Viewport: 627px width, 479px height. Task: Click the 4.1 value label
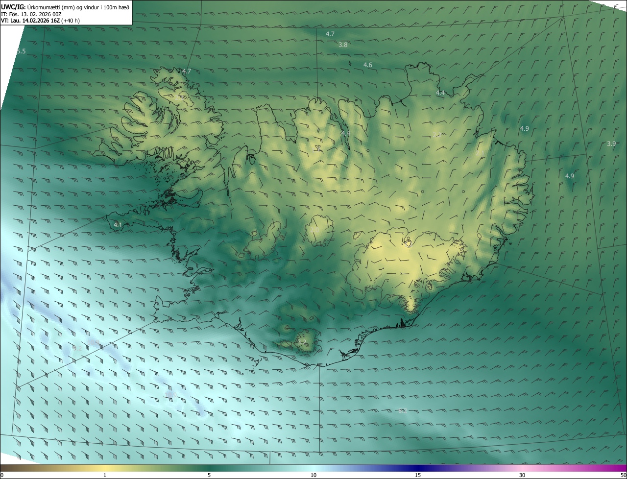[118, 225]
